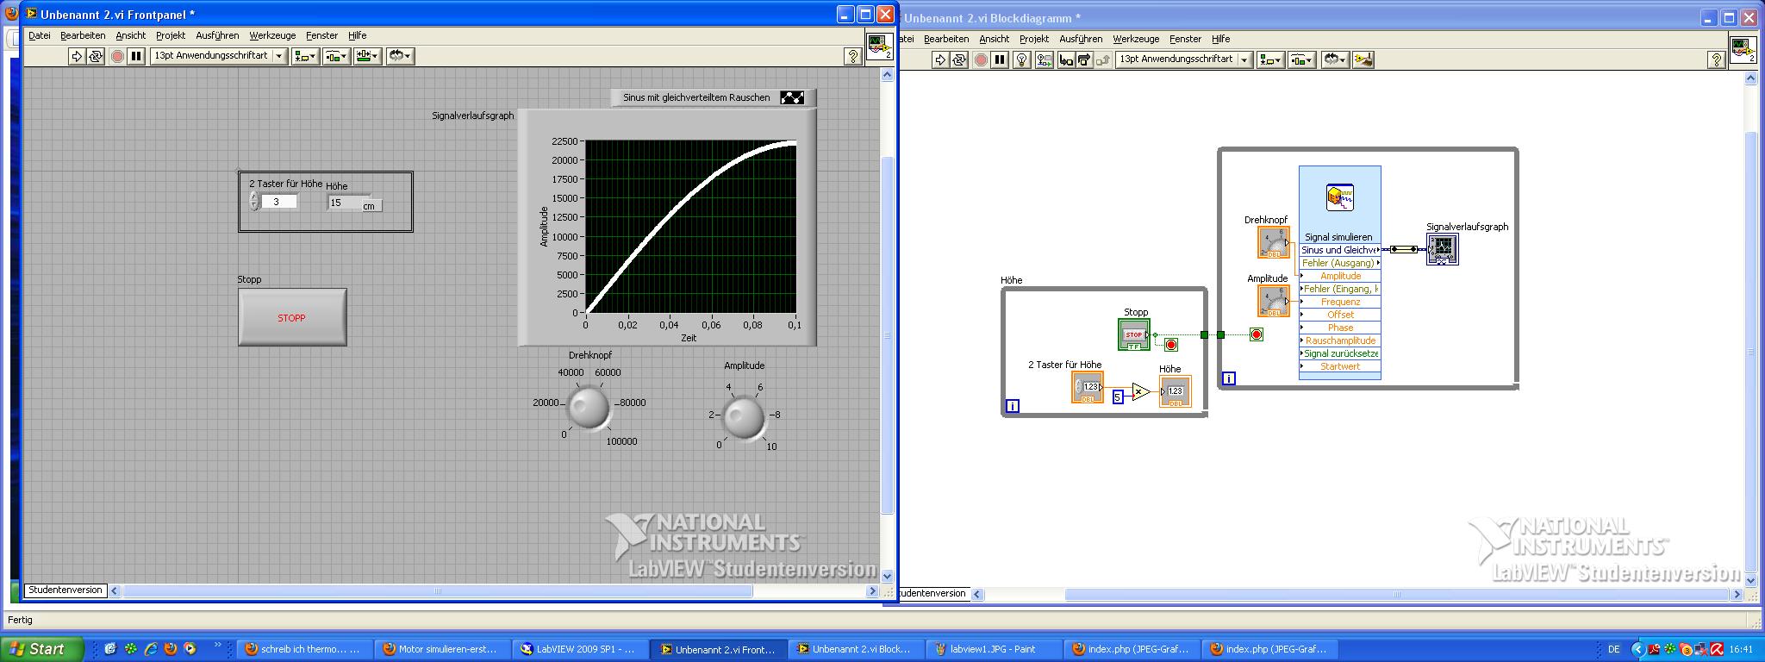Click the 2 Taster für Höhe value field
This screenshot has height=662, width=1765.
pyautogui.click(x=279, y=202)
